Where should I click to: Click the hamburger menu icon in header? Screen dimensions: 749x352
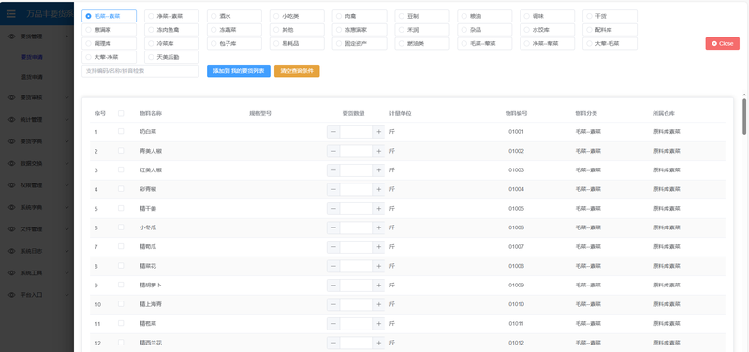pyautogui.click(x=11, y=13)
